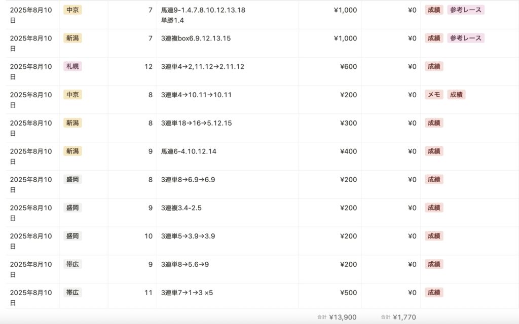Click 新潟 tag in race 9 row
This screenshot has width=519, height=324.
tap(72, 151)
